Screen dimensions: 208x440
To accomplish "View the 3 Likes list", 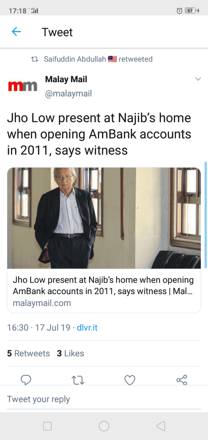I will (x=71, y=353).
